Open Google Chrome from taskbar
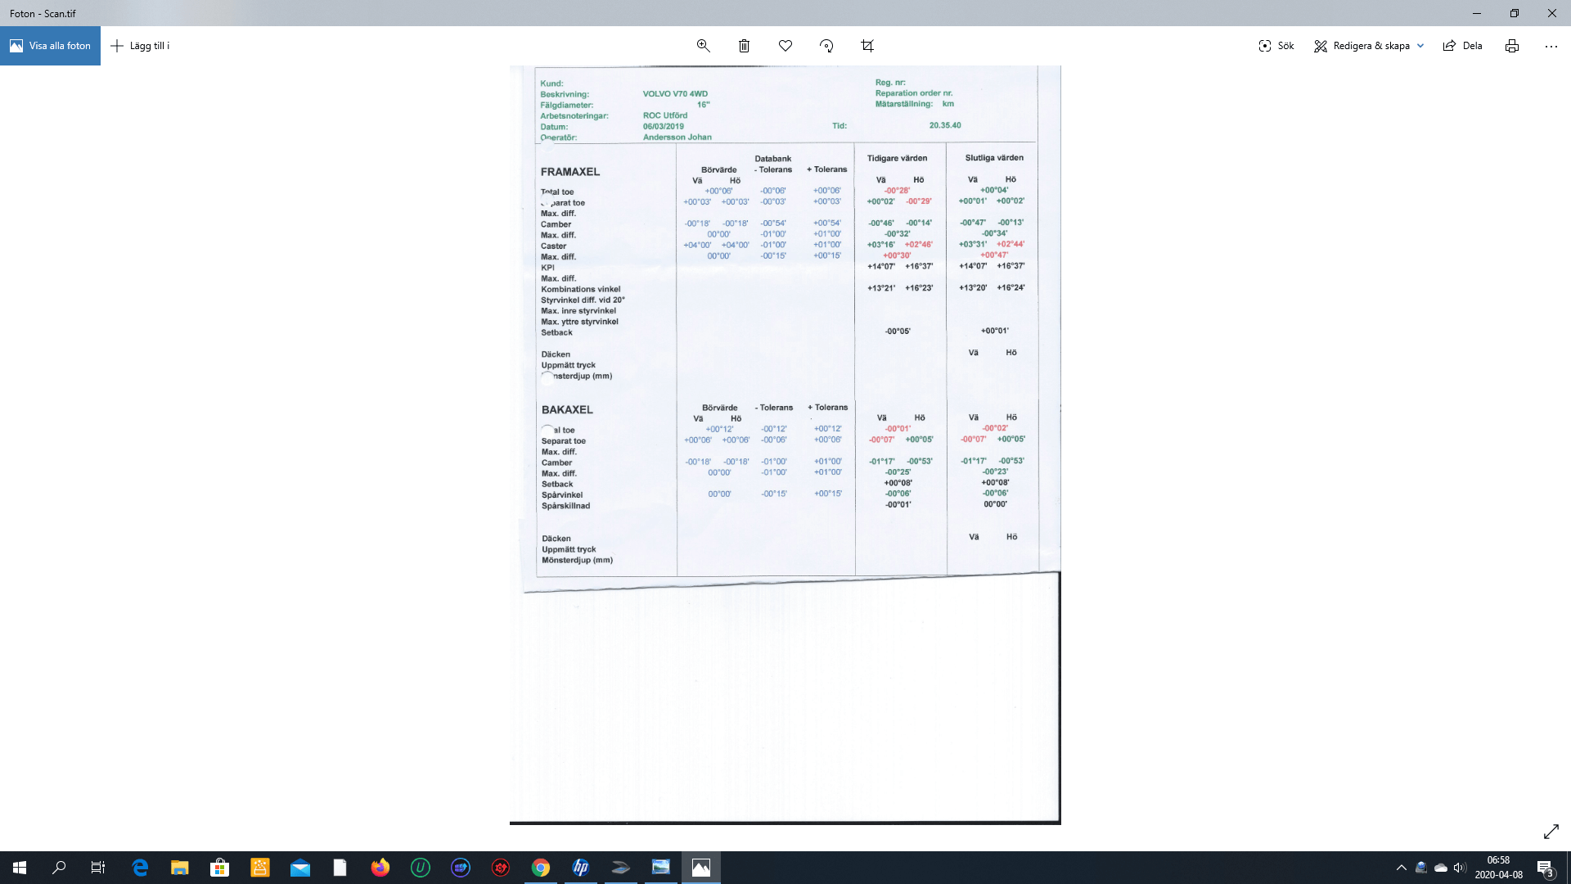 pyautogui.click(x=540, y=868)
